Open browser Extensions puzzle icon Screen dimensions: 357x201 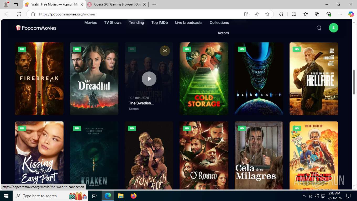tap(281, 14)
